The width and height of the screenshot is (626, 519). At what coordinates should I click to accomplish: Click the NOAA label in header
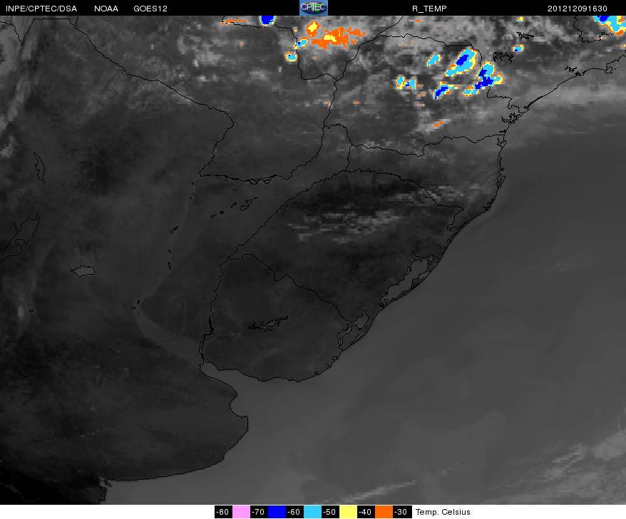106,9
